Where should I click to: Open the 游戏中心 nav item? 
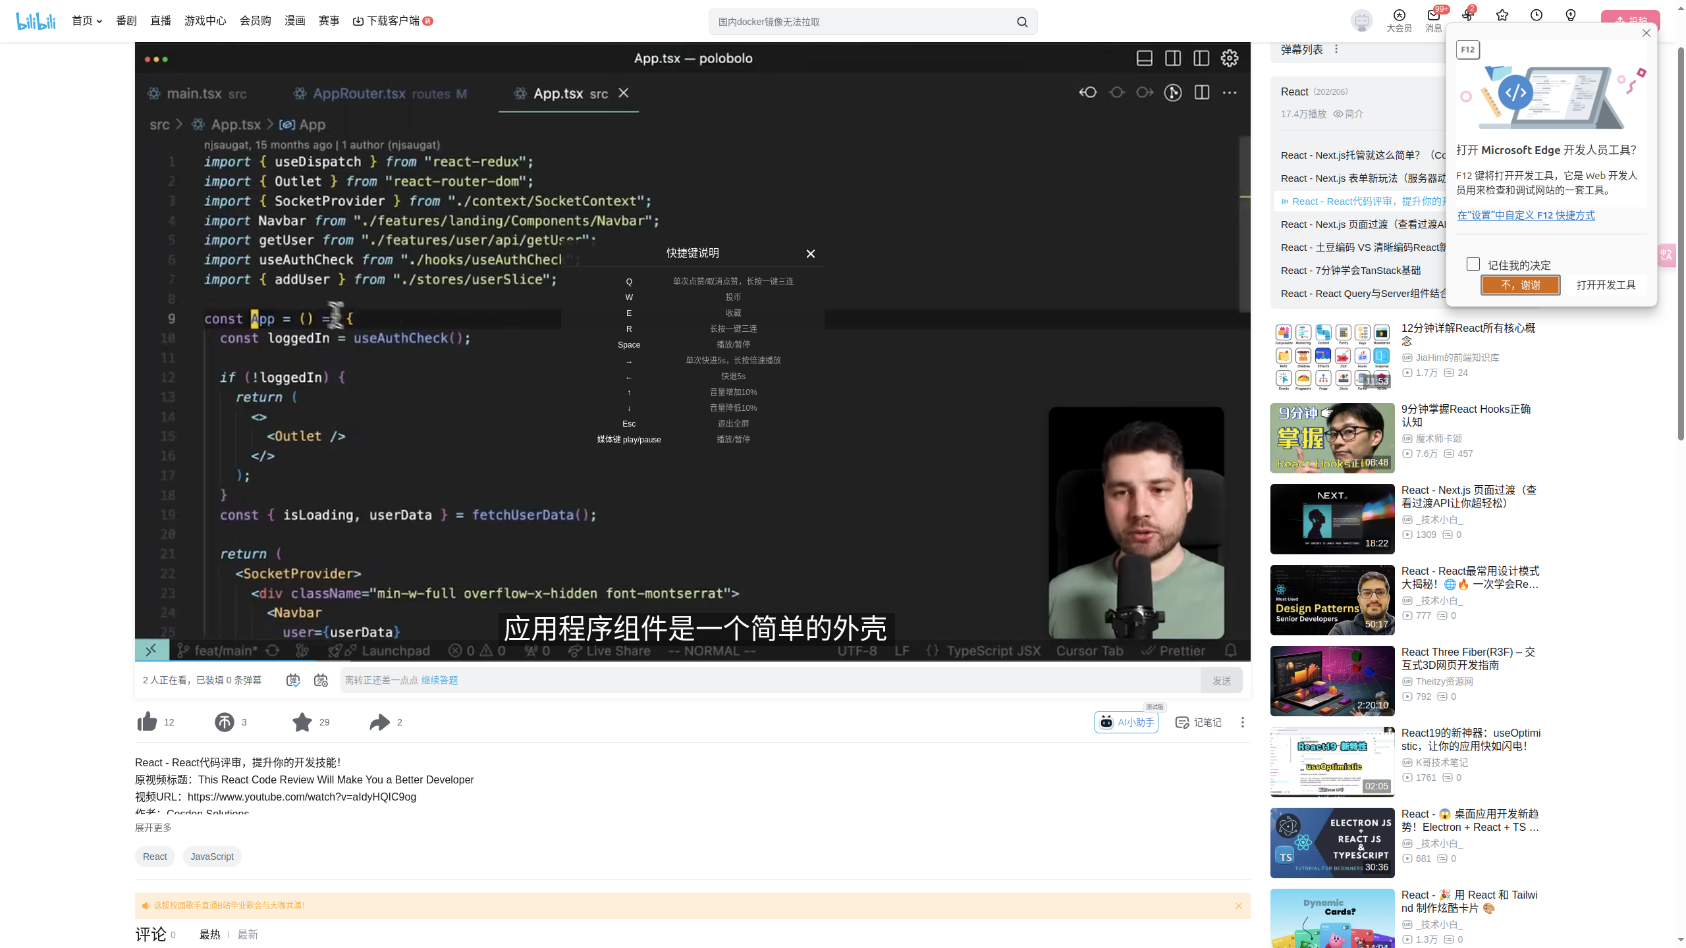[205, 21]
